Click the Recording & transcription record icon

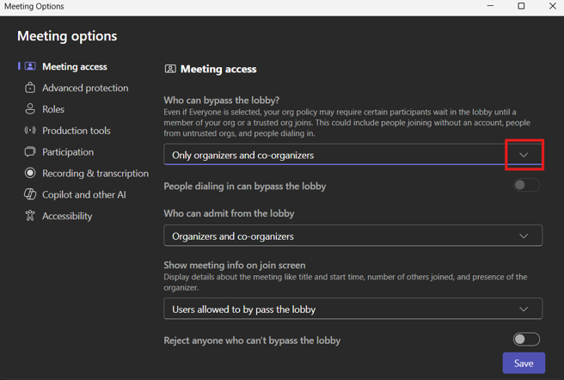tap(30, 173)
